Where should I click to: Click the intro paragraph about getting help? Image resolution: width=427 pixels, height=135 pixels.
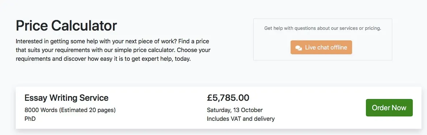[113, 51]
